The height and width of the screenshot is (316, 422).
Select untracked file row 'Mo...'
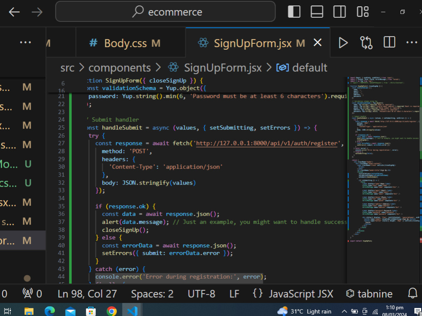pos(23,163)
